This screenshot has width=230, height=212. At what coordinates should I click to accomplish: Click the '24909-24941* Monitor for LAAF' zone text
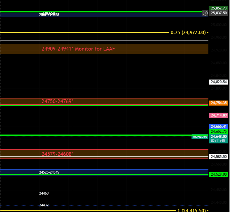click(x=78, y=49)
